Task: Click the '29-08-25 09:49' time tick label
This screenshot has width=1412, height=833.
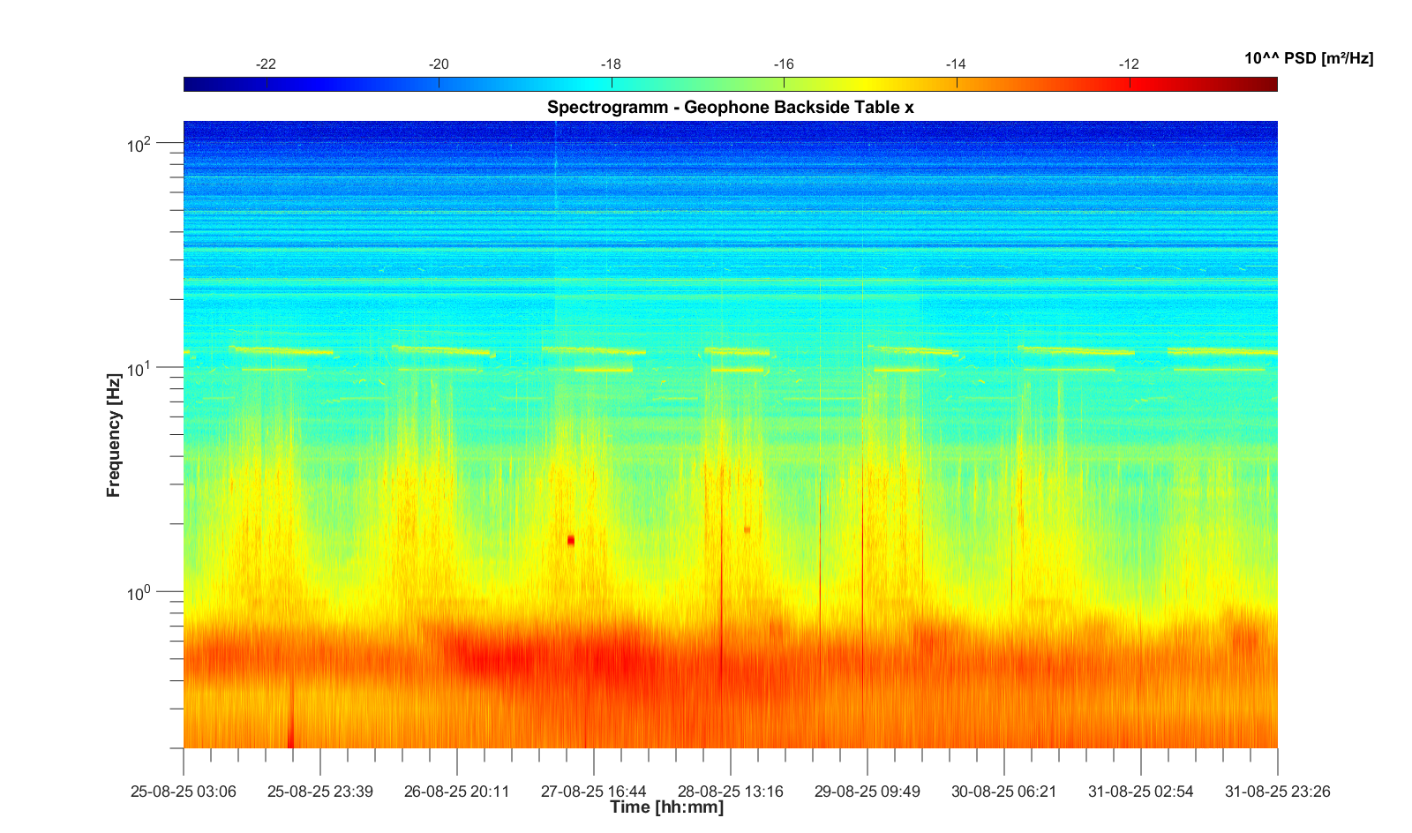Action: pyautogui.click(x=867, y=792)
